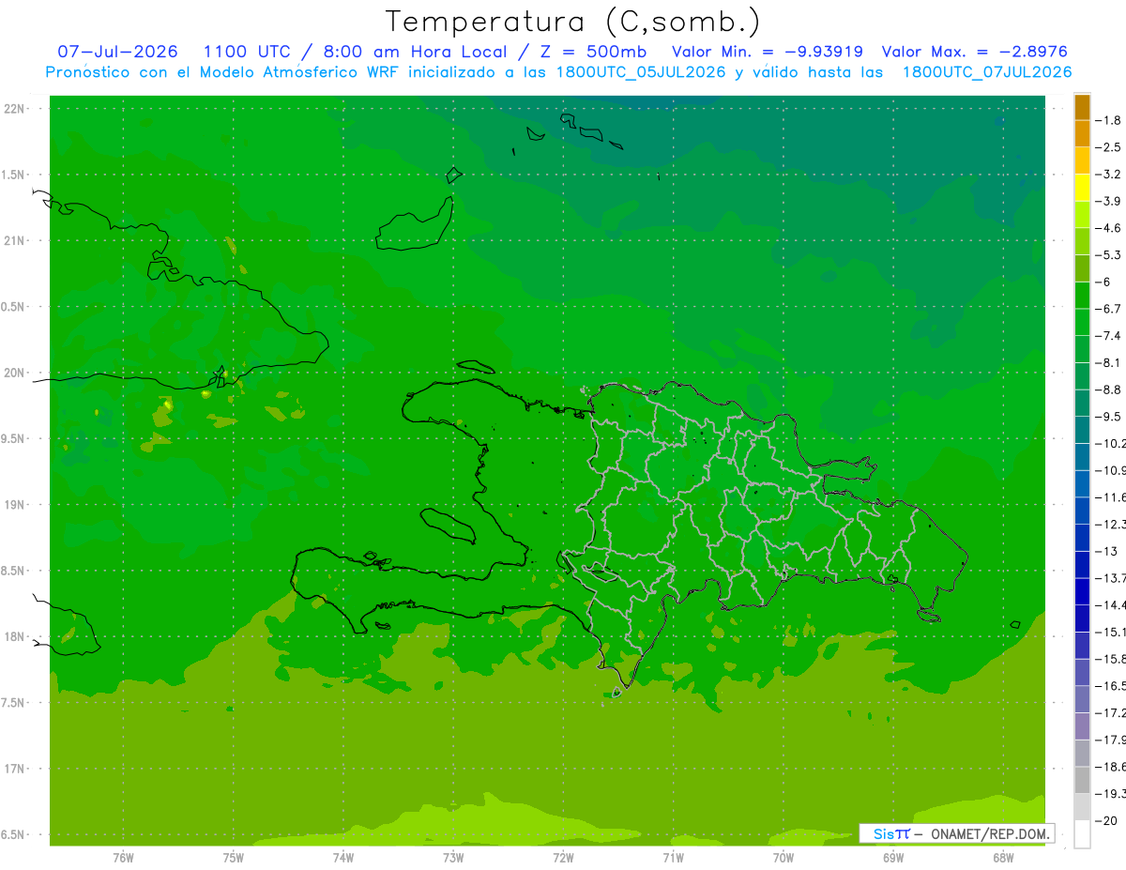The image size is (1126, 870).
Task: Click the '-7.4' colorbar value
Action: 1109,335
